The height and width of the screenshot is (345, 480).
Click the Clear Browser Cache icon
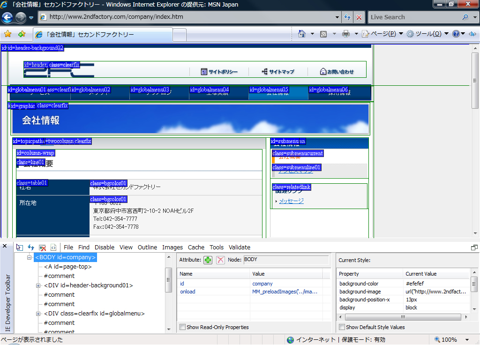point(43,247)
